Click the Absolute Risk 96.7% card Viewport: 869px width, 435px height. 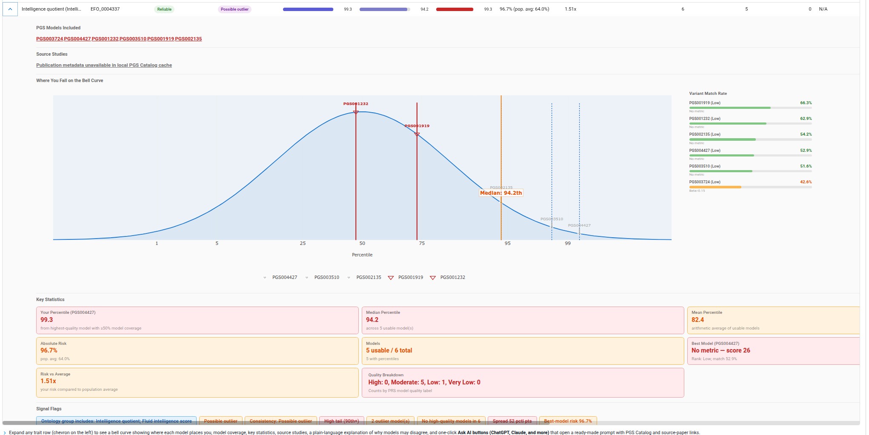197,351
